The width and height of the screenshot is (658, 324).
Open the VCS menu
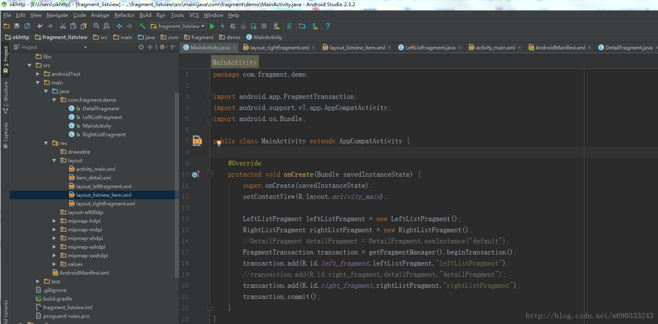[x=194, y=15]
